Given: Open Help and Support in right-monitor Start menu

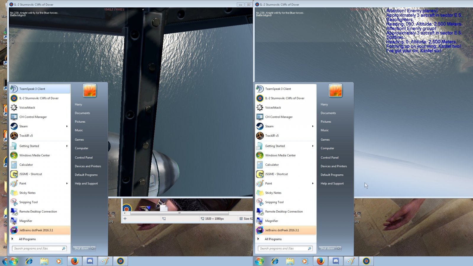Looking at the screenshot, I should tap(332, 183).
